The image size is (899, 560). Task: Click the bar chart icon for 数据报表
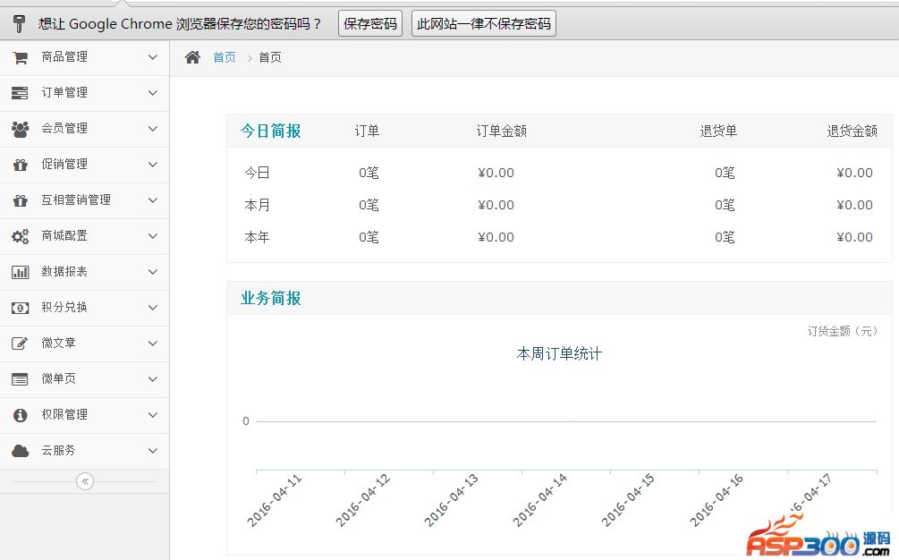pos(20,272)
